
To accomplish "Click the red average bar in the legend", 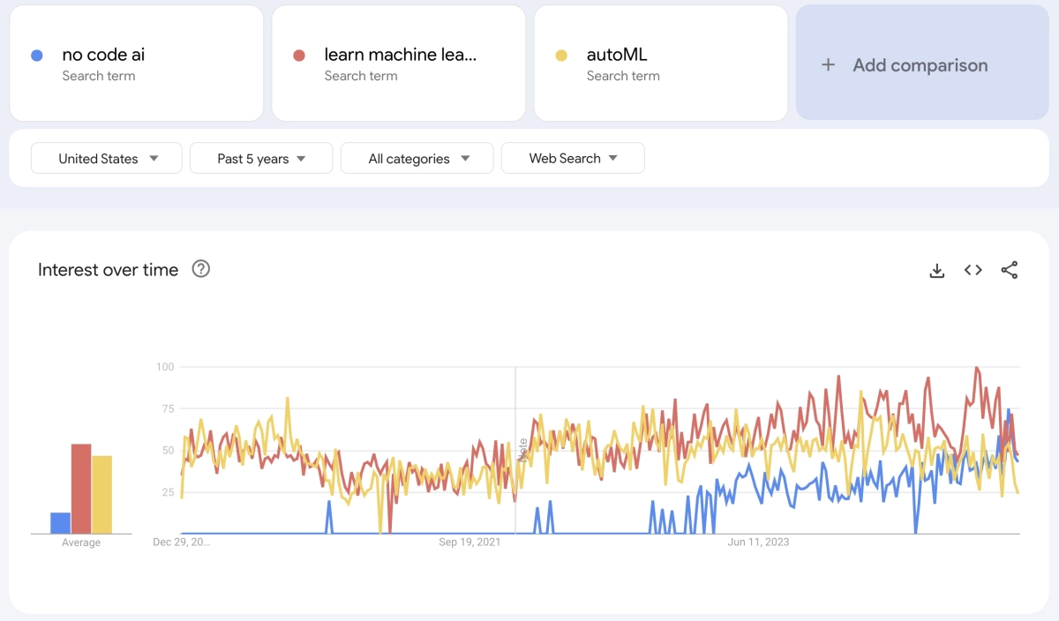I will 80,485.
